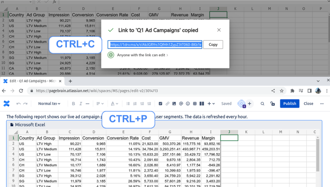The image size is (330, 187).
Task: Insert an emoji from the toolbar
Action: (188, 104)
